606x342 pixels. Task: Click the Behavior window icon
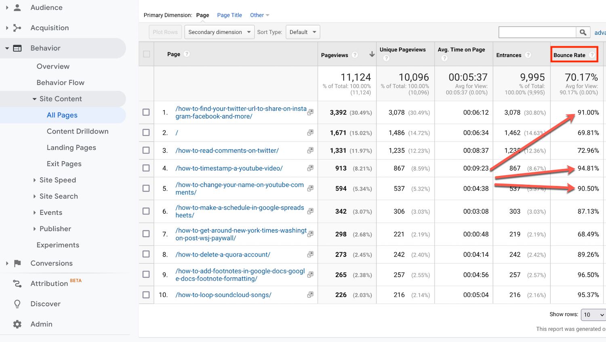(17, 48)
